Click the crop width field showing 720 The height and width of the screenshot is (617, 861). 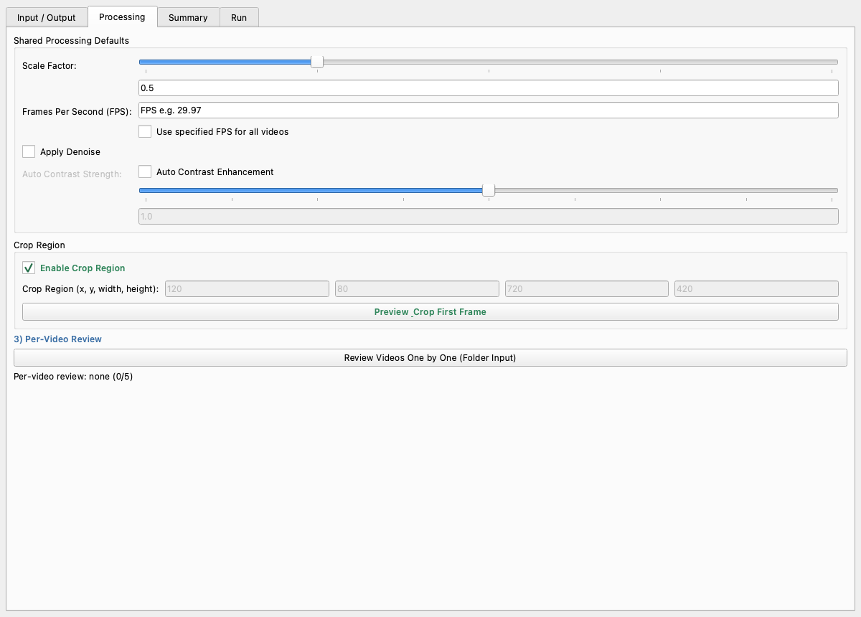586,288
